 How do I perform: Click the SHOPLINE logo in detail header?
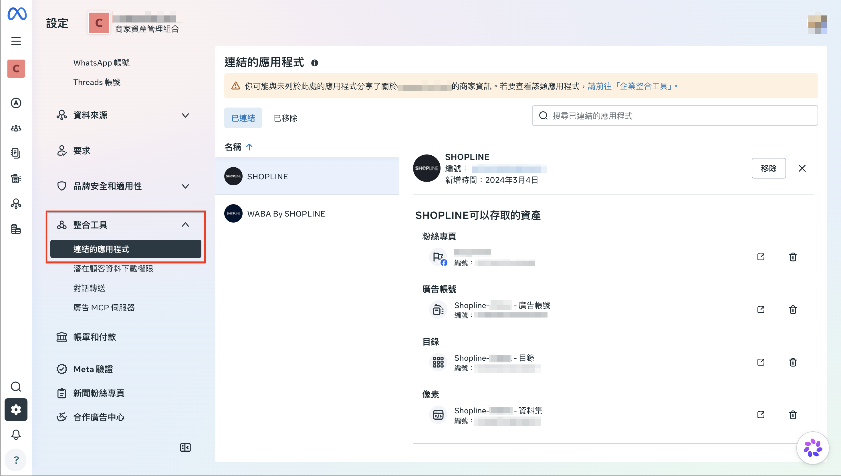(427, 168)
